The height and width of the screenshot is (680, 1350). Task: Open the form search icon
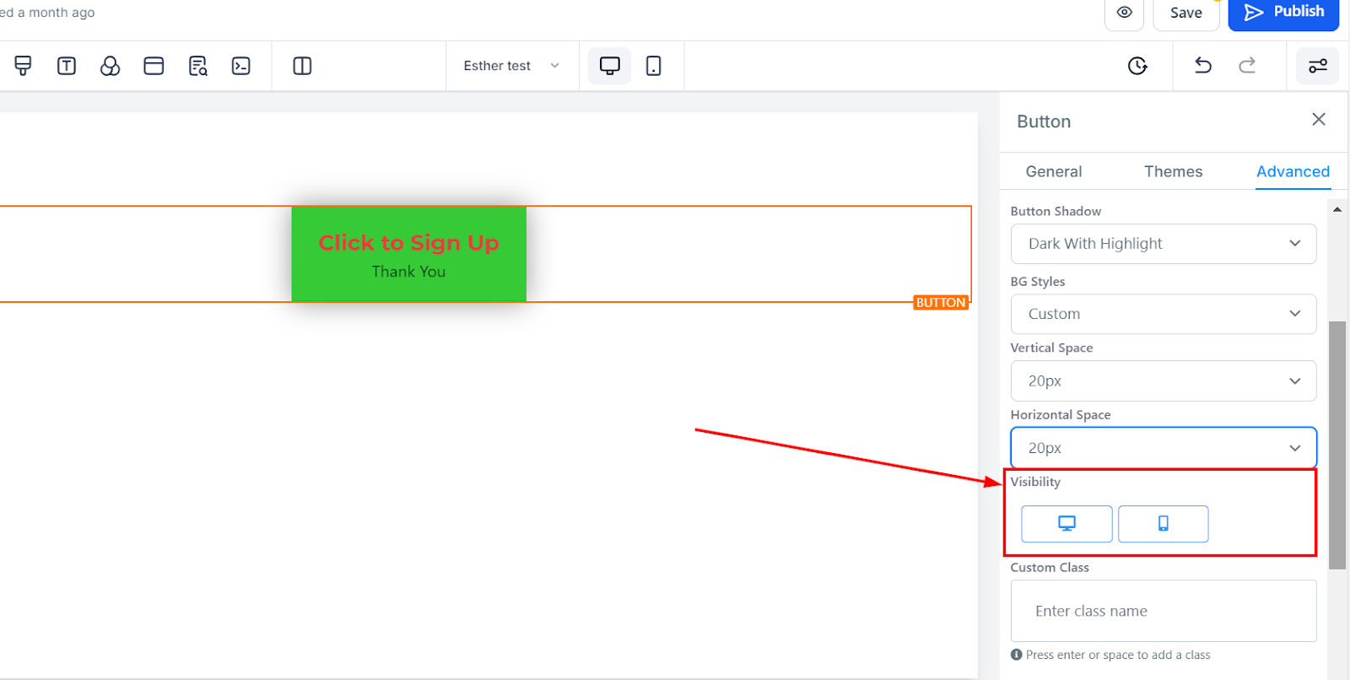point(197,66)
